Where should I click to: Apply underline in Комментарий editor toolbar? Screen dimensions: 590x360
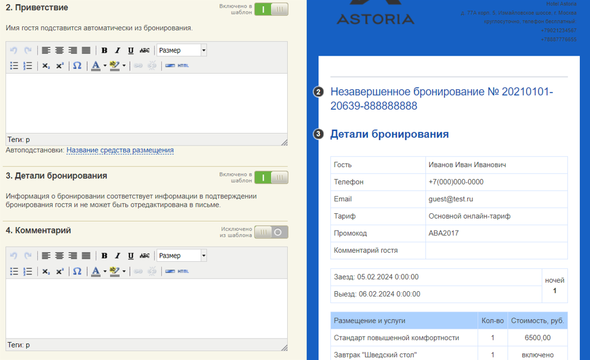coord(130,256)
